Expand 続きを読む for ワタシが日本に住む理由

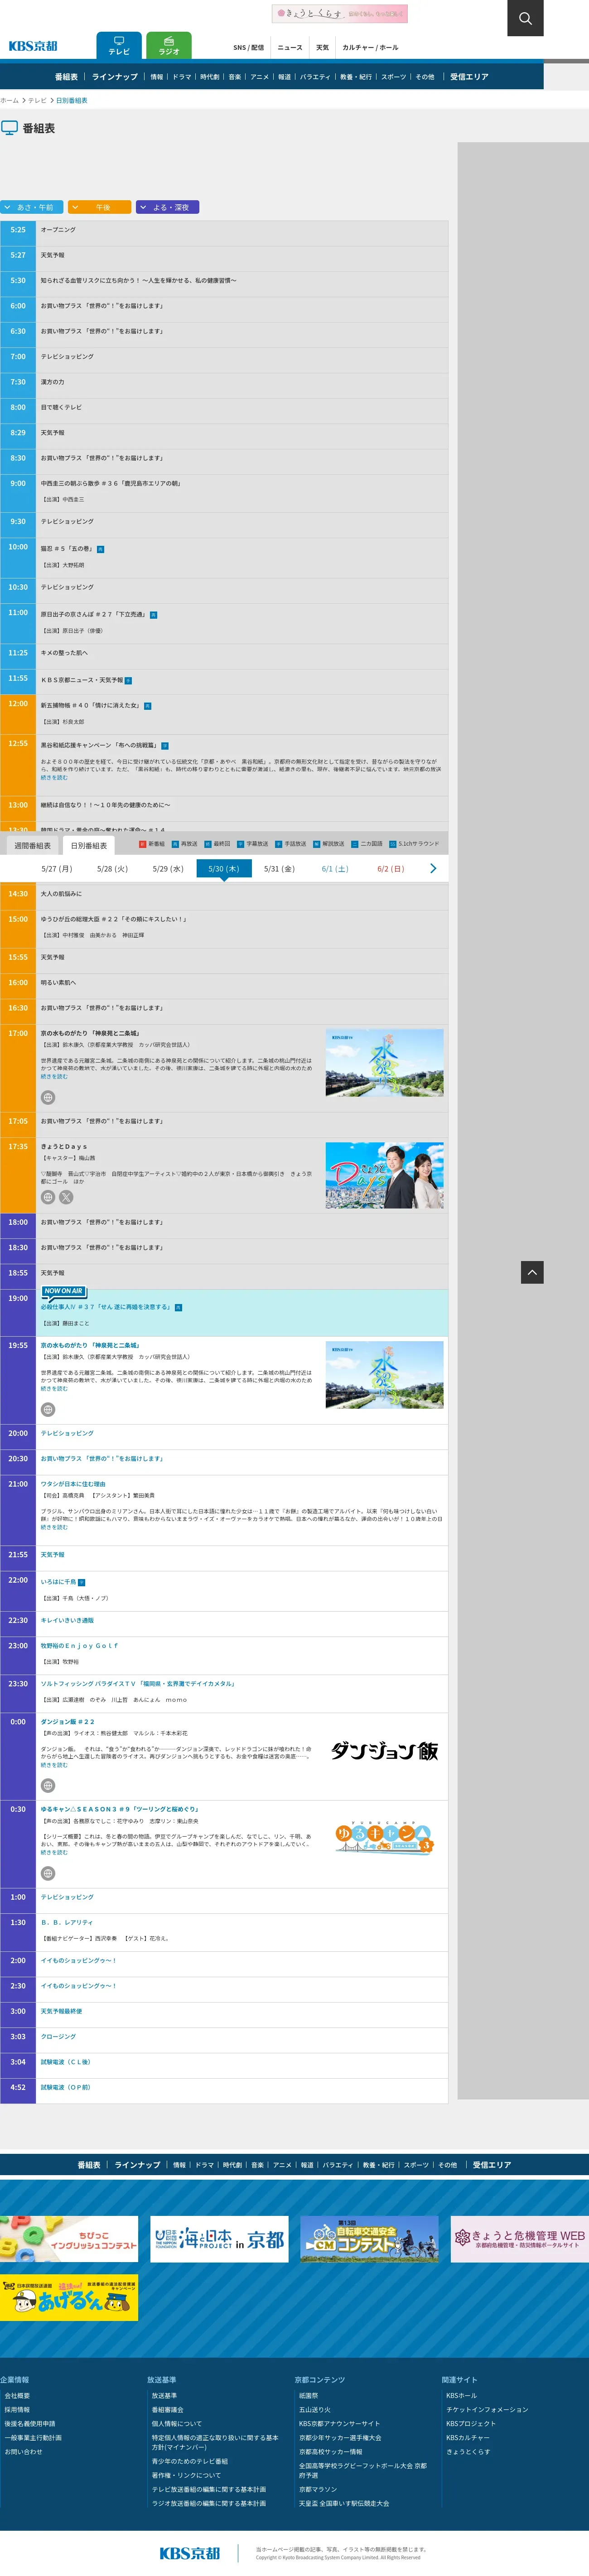pos(54,1527)
